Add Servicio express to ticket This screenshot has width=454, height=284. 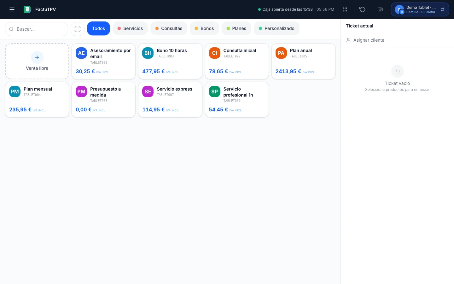pos(170,100)
